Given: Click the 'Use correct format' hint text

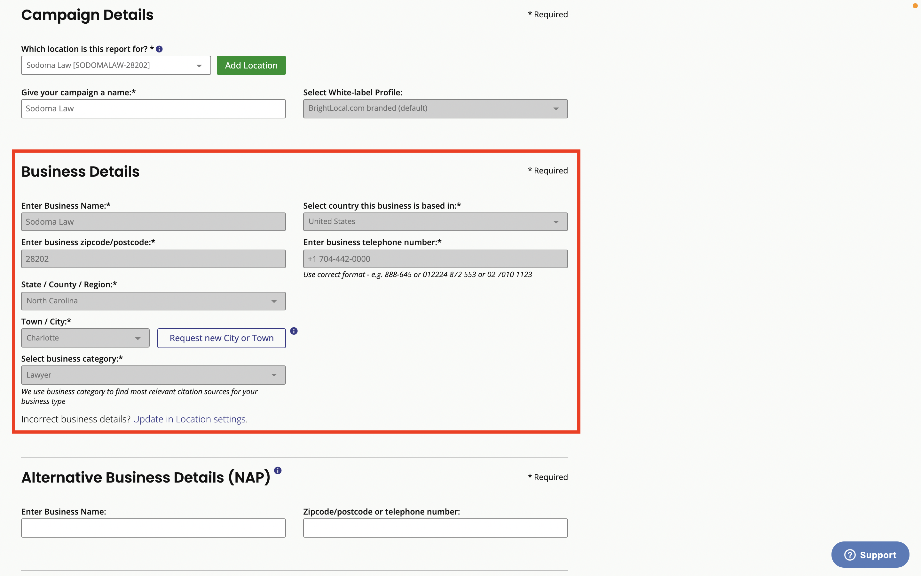Looking at the screenshot, I should [x=418, y=274].
